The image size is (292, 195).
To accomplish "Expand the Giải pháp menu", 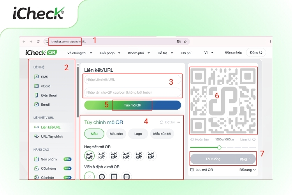I will point(110,53).
